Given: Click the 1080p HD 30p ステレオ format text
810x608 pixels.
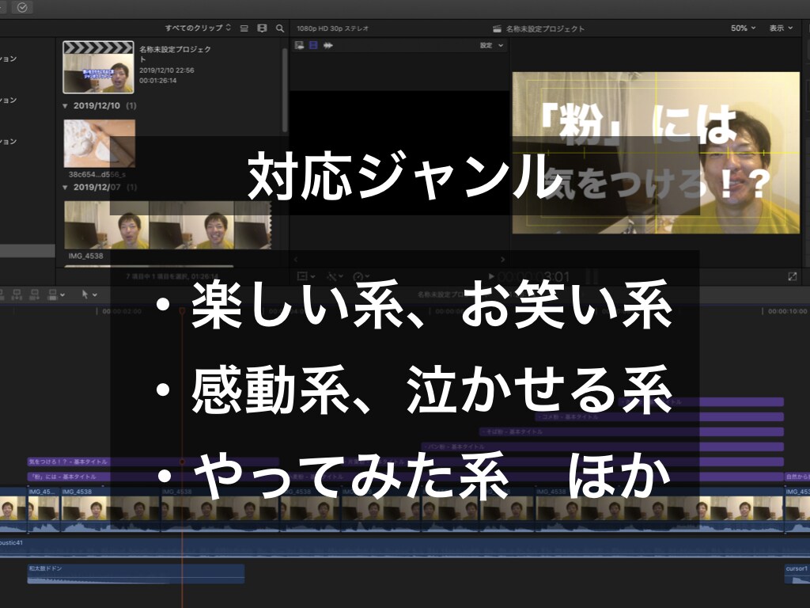Looking at the screenshot, I should [x=333, y=28].
